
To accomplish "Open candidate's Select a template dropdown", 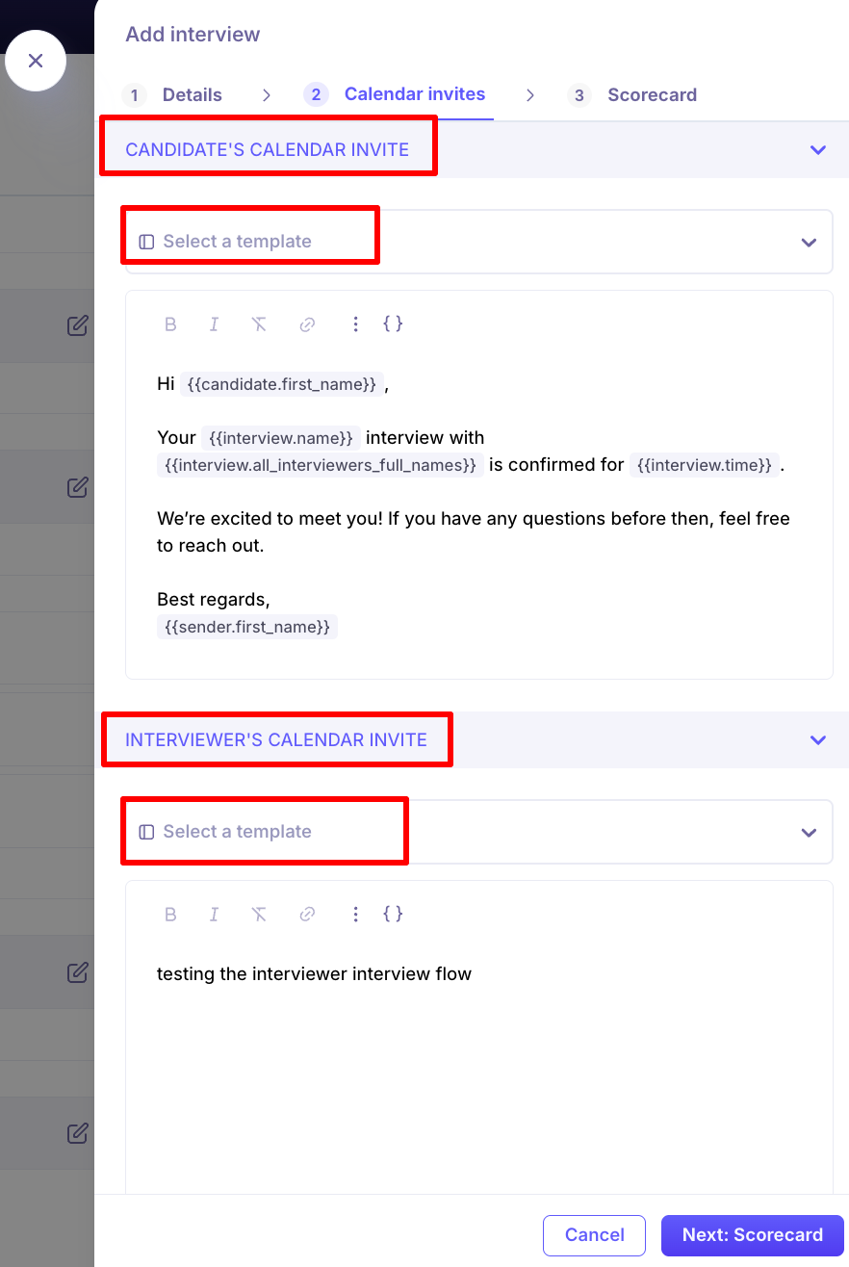I will 478,242.
